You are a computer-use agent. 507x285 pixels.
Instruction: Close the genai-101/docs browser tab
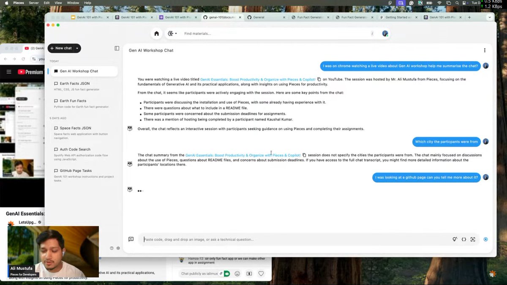239,17
